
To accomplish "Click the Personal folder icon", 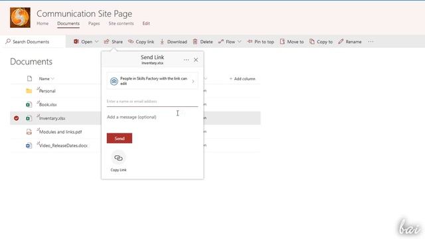I will click(x=29, y=91).
